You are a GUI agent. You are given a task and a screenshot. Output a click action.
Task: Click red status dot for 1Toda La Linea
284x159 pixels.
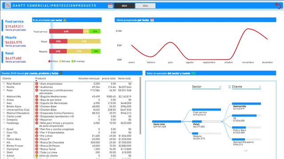tap(36, 152)
